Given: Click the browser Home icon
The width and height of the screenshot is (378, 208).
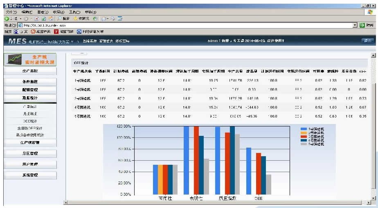Looking at the screenshot, I should pyautogui.click(x=50, y=19).
